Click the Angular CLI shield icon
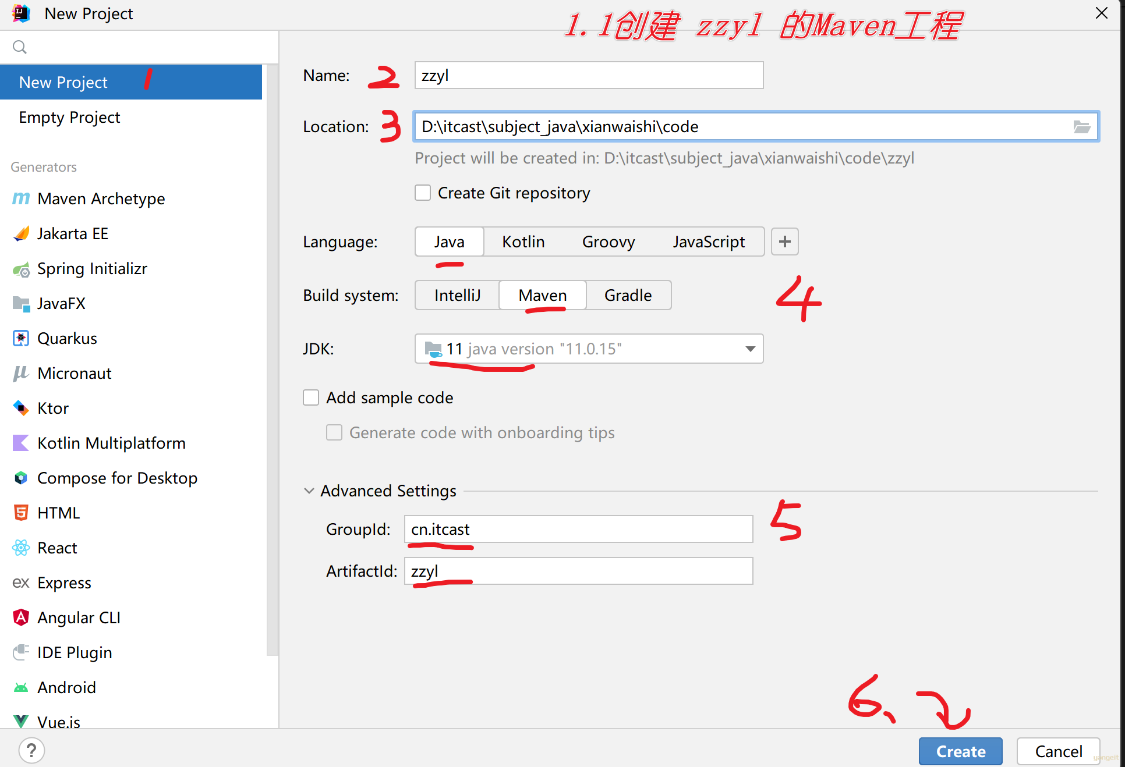This screenshot has height=767, width=1125. (x=21, y=617)
